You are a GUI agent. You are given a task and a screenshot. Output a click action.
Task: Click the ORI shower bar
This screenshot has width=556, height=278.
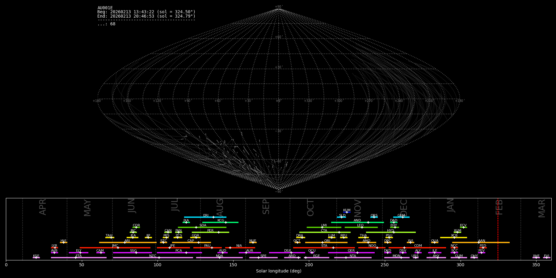[326, 242]
